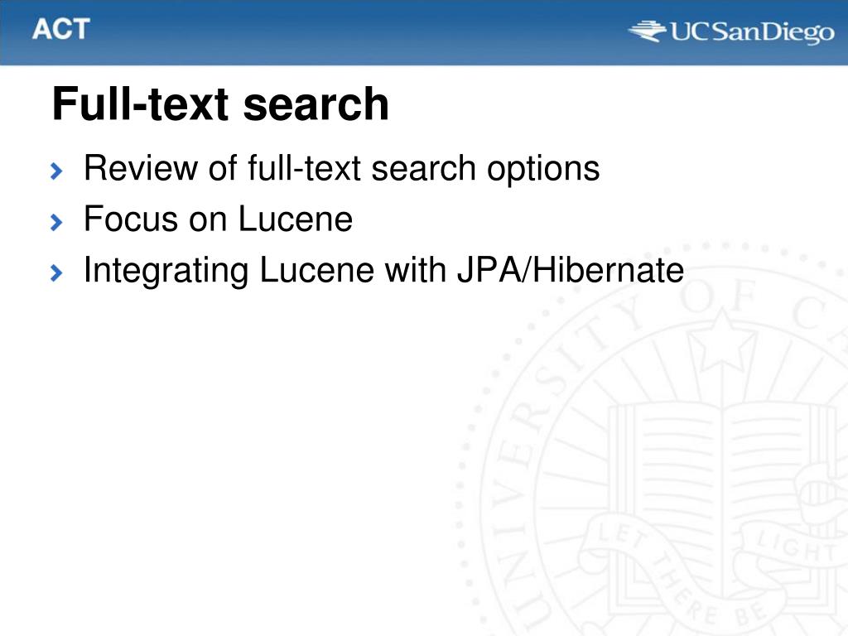
Task: Click the 'Full-text search' slide title
Action: point(220,104)
